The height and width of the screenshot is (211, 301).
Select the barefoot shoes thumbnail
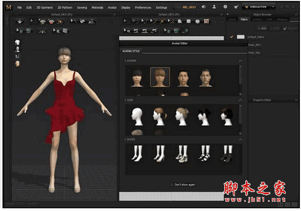[137, 153]
